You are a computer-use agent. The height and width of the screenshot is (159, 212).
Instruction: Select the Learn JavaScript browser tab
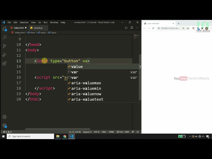[x=159, y=24]
